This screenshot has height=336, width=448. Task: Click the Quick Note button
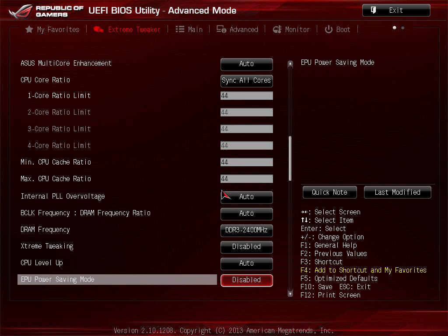tap(330, 192)
